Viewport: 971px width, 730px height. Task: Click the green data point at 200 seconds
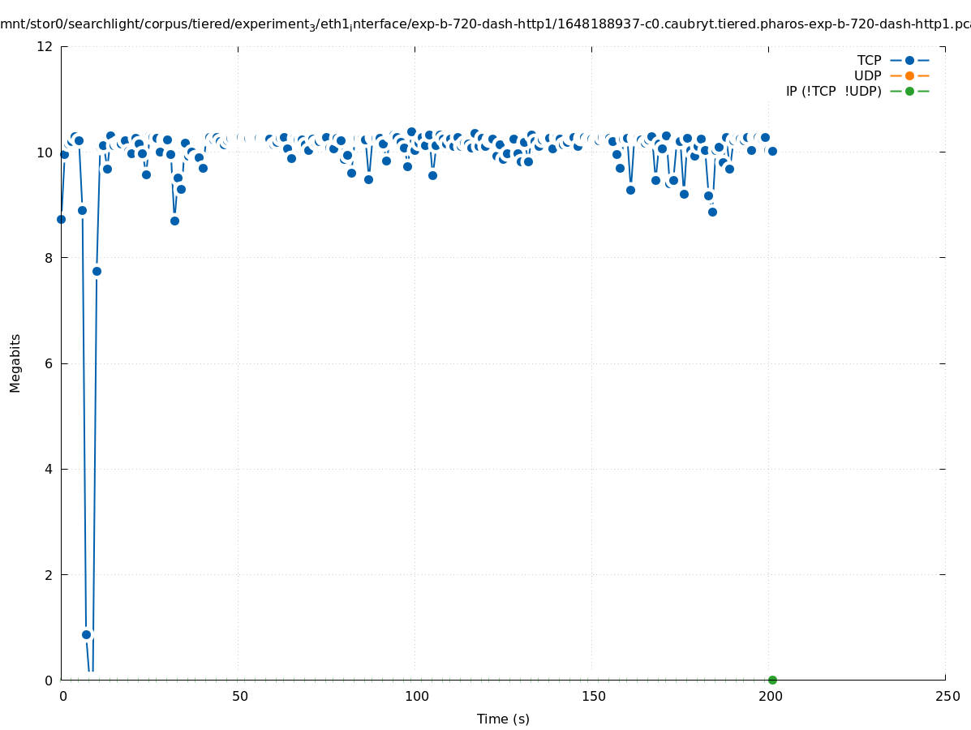[772, 680]
